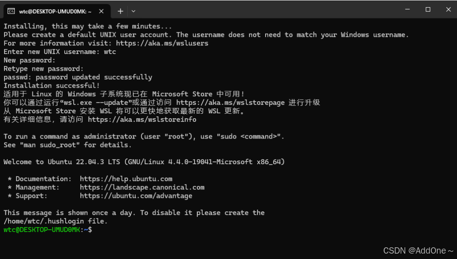Click the Welcome to Ubuntu 22.04.3 LTS line

144,162
